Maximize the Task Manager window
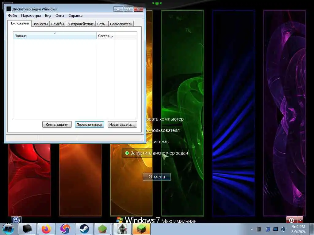The width and height of the screenshot is (314, 235). (x=128, y=9)
